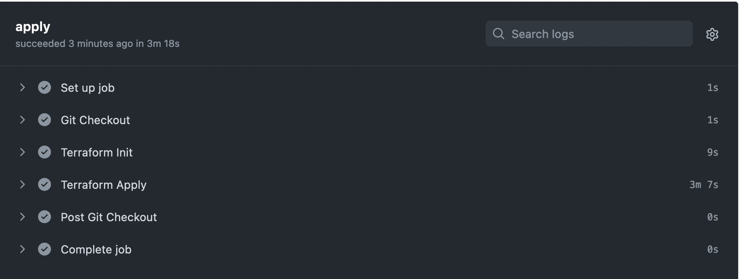
Task: Click the success checkmark beside Complete job
Action: [x=45, y=249]
